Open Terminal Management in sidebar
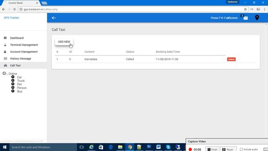The width and height of the screenshot is (268, 151). click(24, 45)
